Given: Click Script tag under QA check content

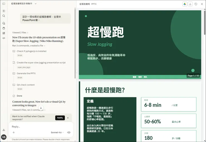Looking at the screenshot, I should pos(20,89).
